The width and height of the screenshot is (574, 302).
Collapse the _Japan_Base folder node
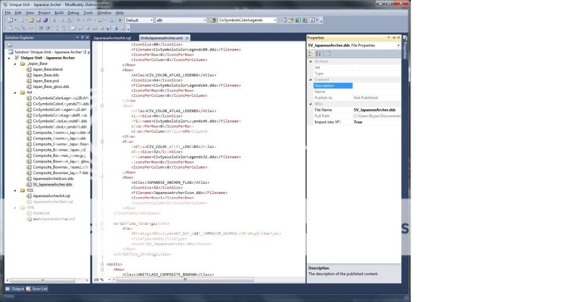[15, 64]
